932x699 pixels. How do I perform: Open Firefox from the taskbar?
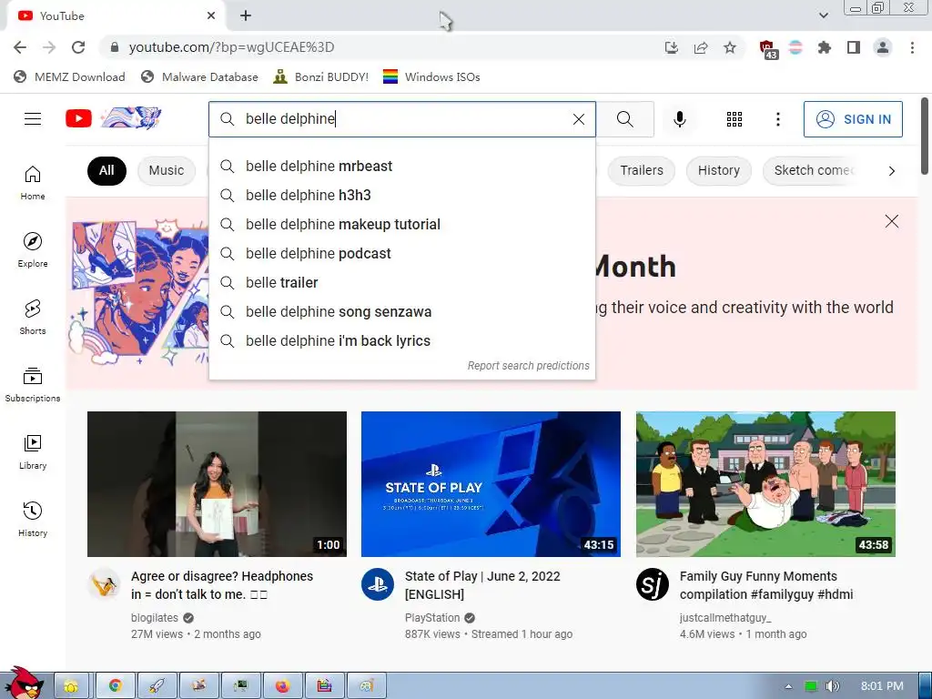[x=282, y=686]
